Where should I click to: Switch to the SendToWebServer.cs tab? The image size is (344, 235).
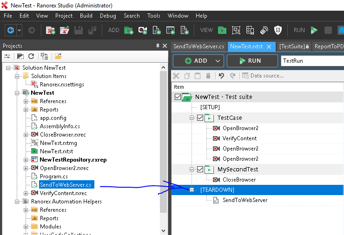(198, 46)
